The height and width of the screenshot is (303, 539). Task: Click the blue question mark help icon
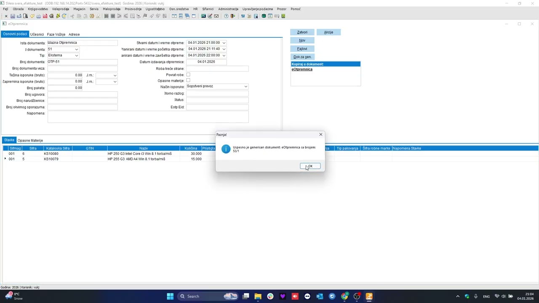pos(226,16)
